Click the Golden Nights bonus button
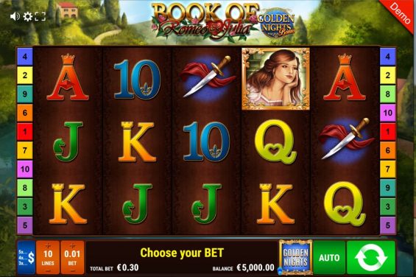Viewport: 416px width, 277px height. [x=295, y=257]
